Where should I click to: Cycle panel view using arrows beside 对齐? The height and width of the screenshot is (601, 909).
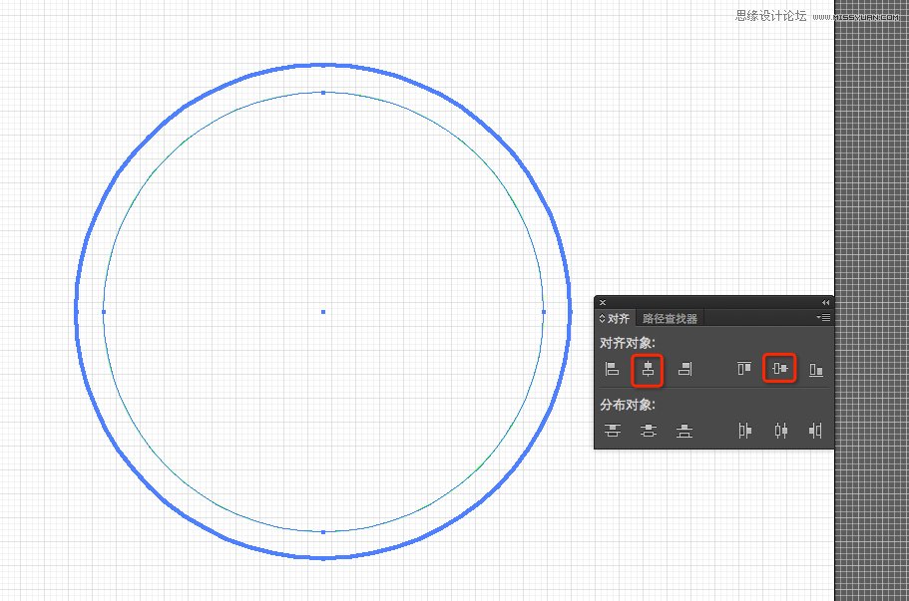[602, 319]
